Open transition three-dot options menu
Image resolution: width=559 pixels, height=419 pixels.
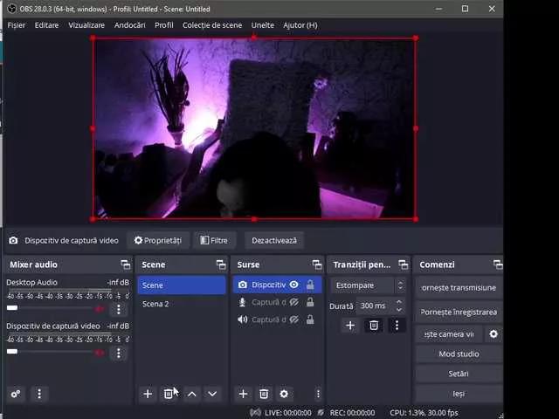tap(397, 325)
